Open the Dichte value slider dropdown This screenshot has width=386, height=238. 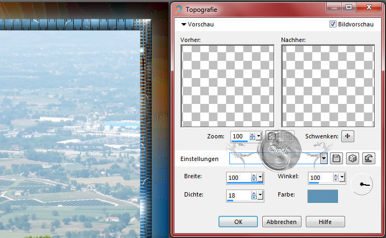261,195
